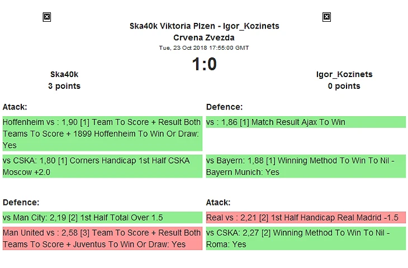Click the match title Ska40k Viktoria Plzen

(204, 26)
